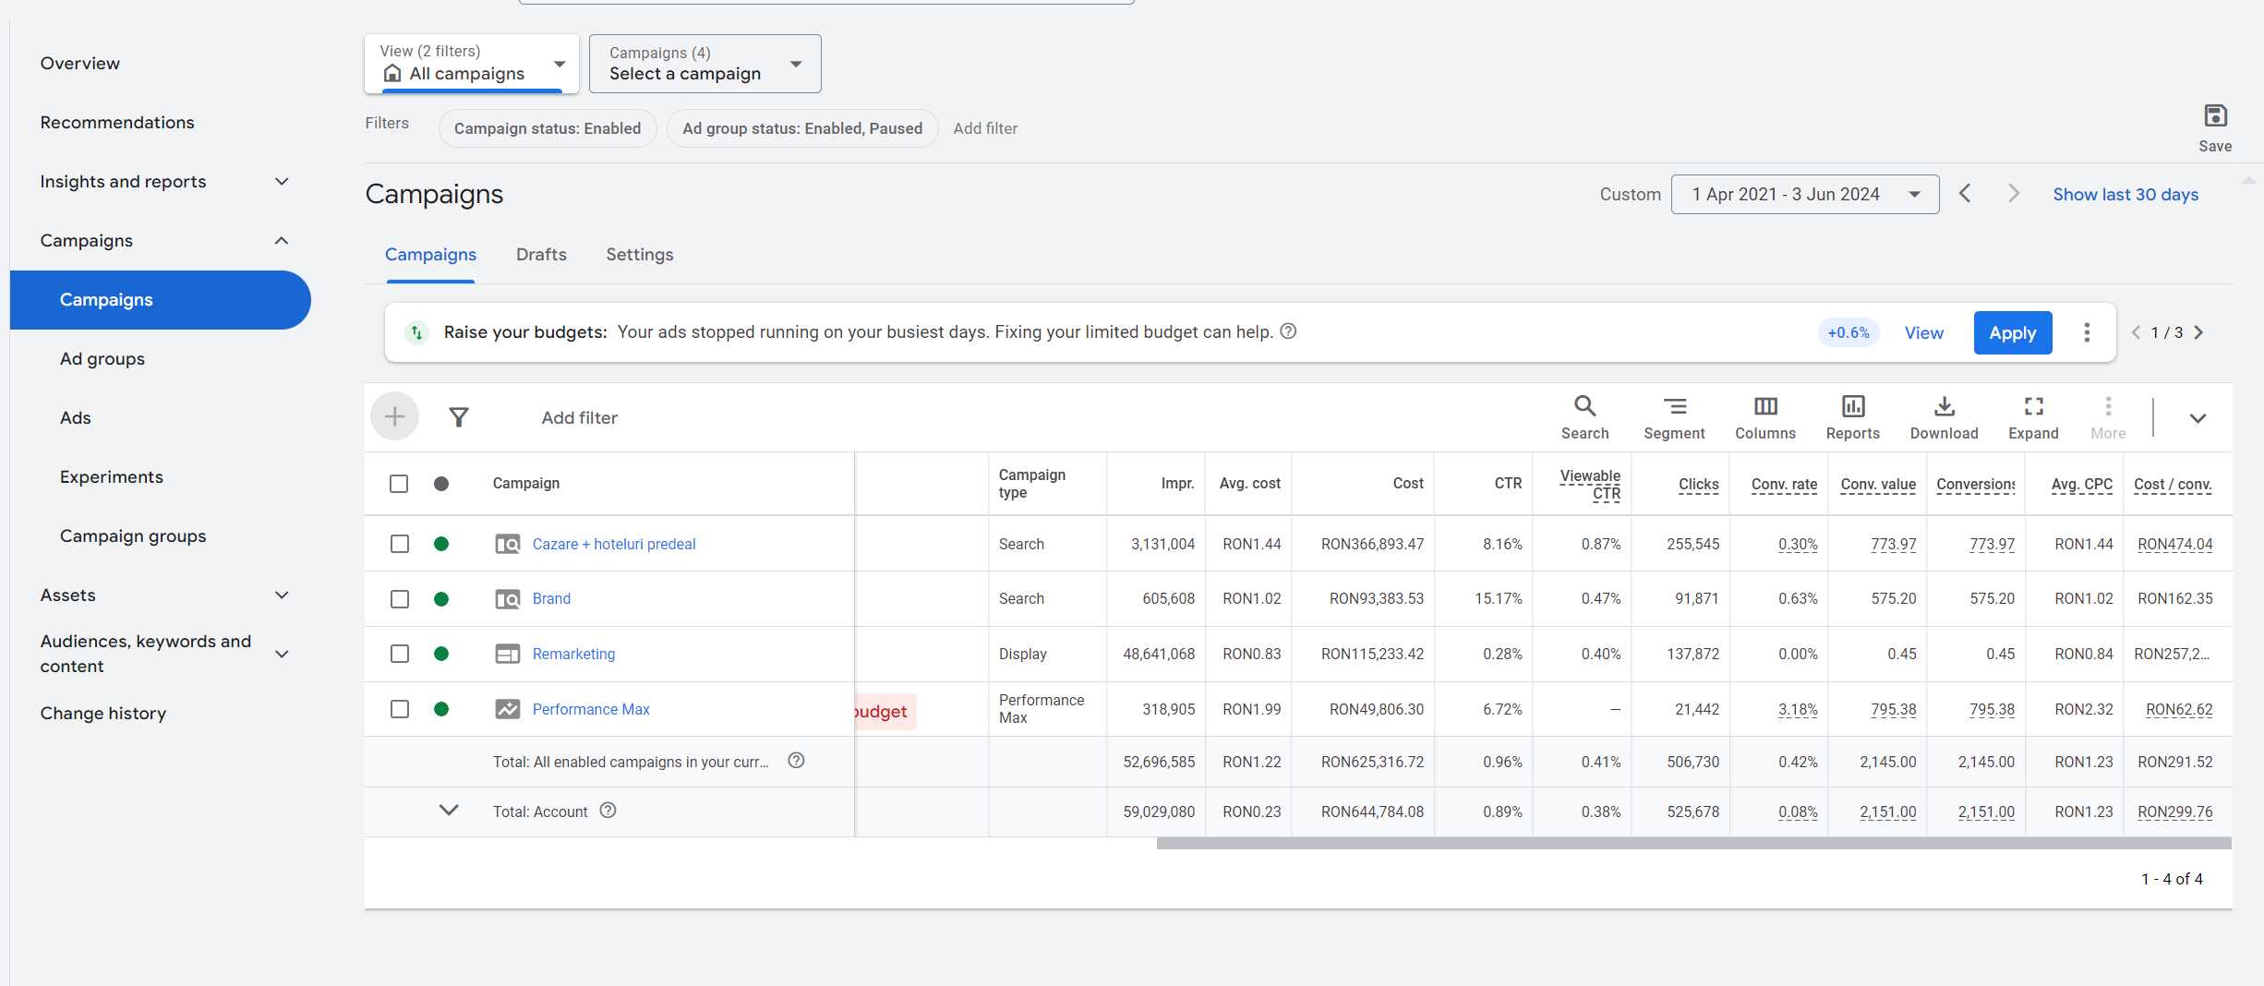The image size is (2264, 986).
Task: Open the Select a campaign dropdown
Action: [x=704, y=64]
